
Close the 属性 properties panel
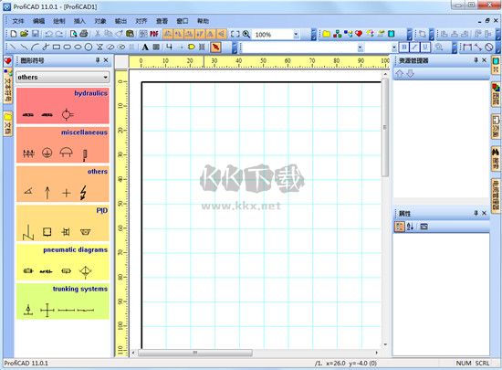(x=484, y=213)
